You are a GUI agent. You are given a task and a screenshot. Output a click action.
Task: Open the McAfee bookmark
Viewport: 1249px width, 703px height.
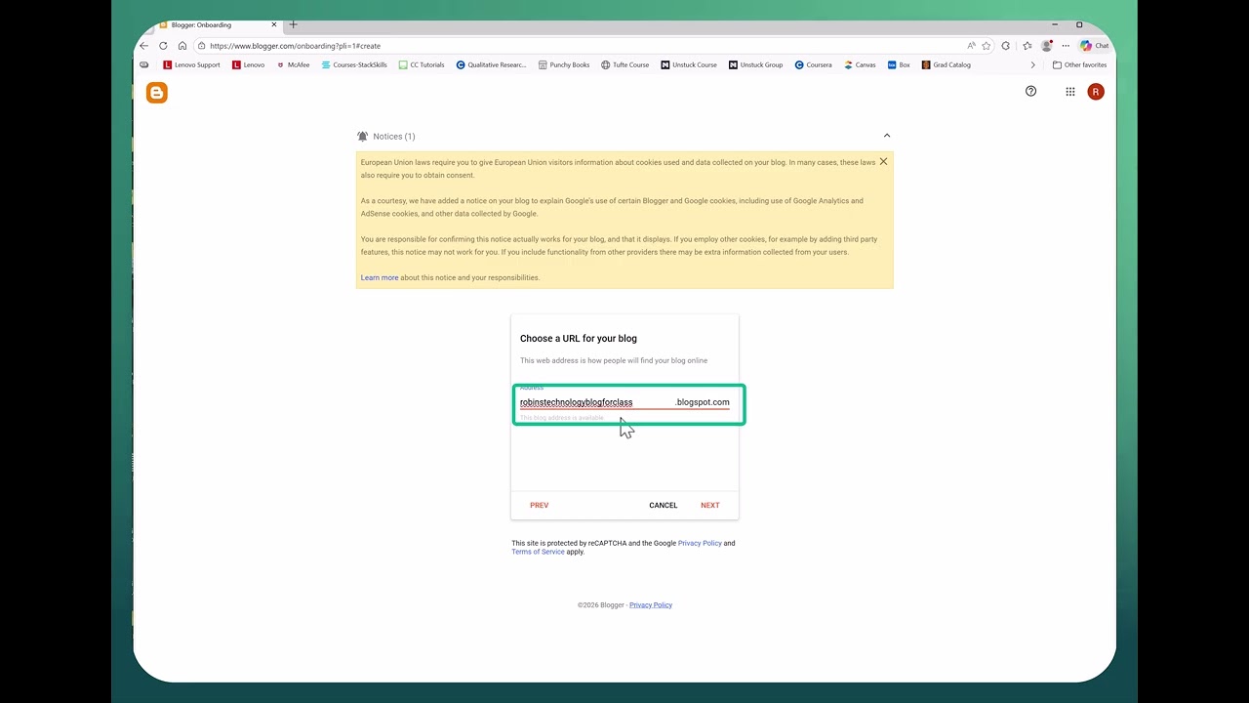[x=293, y=65]
